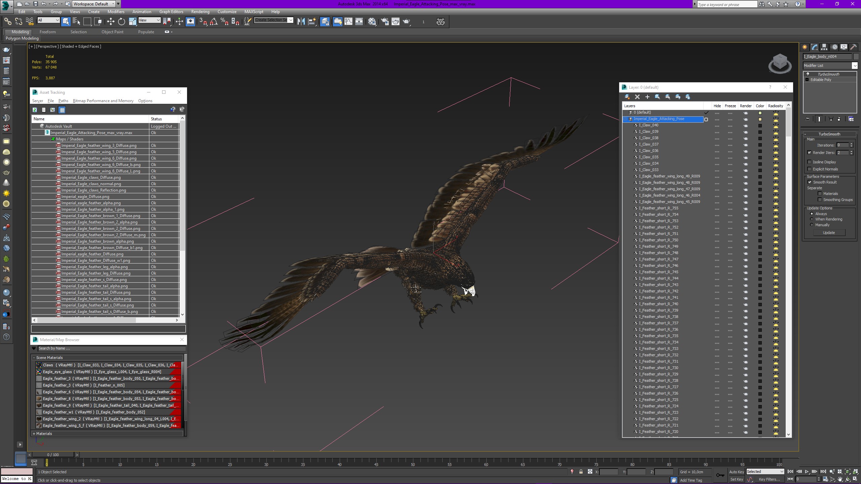
Task: Select the Manually update option
Action: (x=812, y=225)
